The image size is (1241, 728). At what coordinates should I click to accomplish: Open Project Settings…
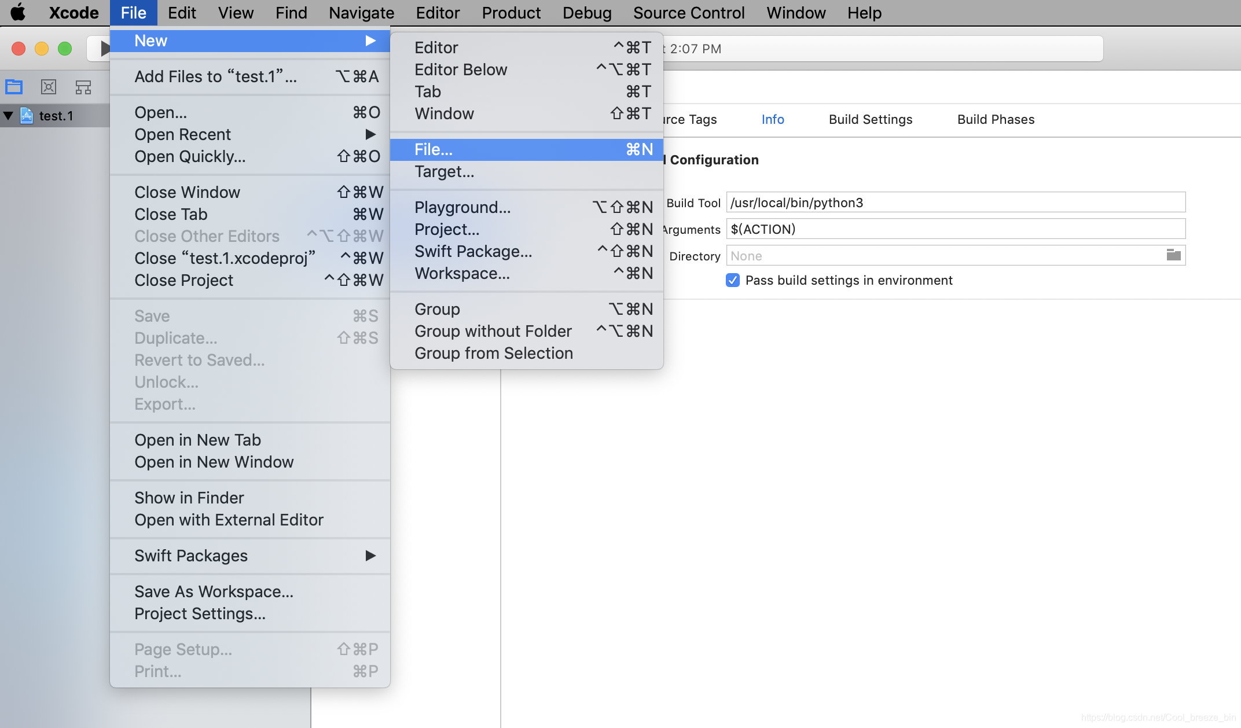click(x=250, y=613)
